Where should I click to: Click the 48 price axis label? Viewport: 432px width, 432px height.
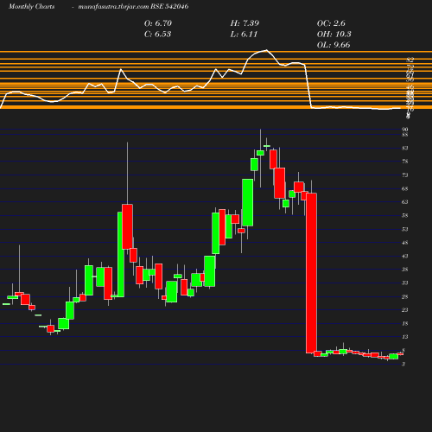(405, 243)
